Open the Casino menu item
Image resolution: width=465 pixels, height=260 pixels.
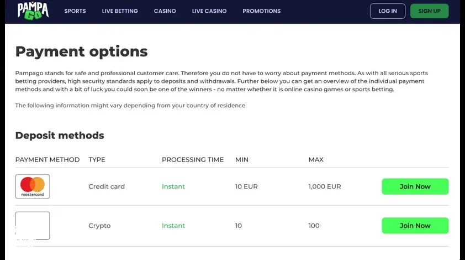(x=165, y=11)
